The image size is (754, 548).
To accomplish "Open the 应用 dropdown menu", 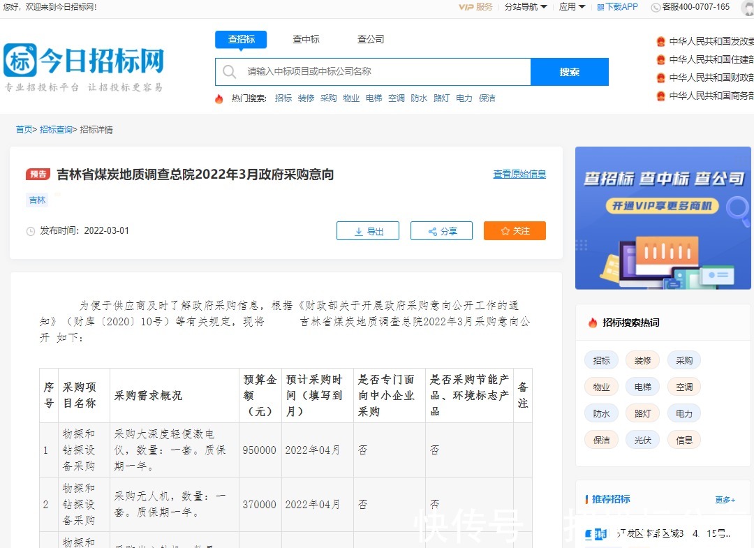I will (572, 7).
